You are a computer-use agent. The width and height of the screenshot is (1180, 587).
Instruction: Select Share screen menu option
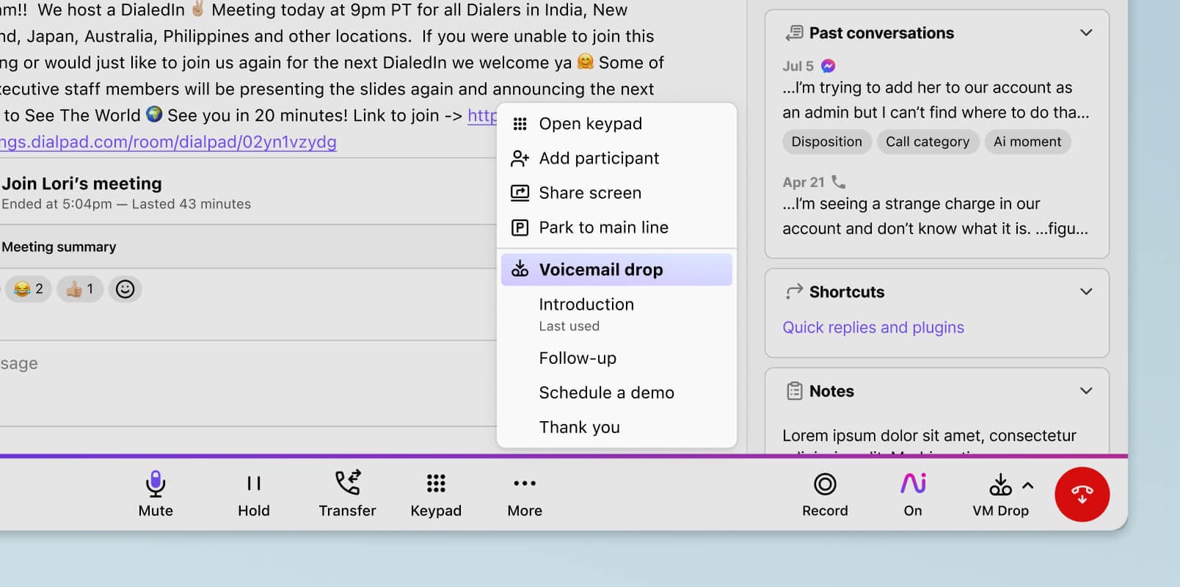[x=590, y=193]
